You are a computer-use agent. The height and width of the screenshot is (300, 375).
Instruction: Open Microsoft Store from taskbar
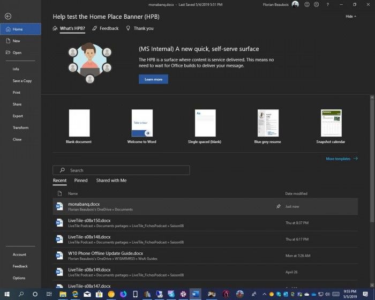click(x=99, y=294)
